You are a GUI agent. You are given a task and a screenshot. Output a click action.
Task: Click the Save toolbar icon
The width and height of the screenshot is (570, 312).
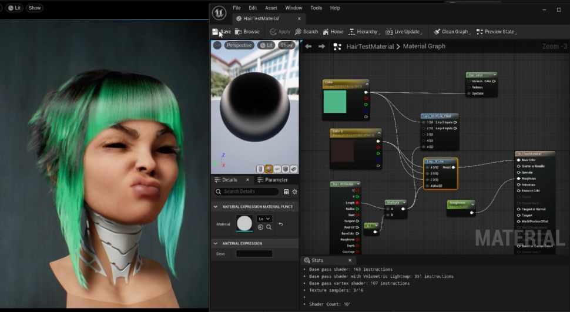click(216, 32)
